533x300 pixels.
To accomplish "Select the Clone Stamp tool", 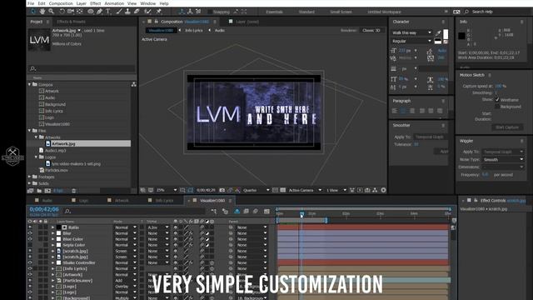I will click(127, 12).
